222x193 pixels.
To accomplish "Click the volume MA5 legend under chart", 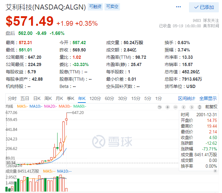I will point(49,171).
